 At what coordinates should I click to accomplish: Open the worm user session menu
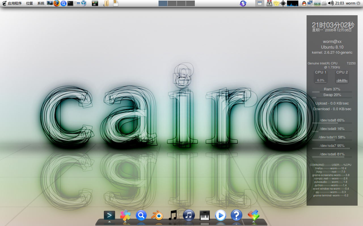[x=353, y=3]
